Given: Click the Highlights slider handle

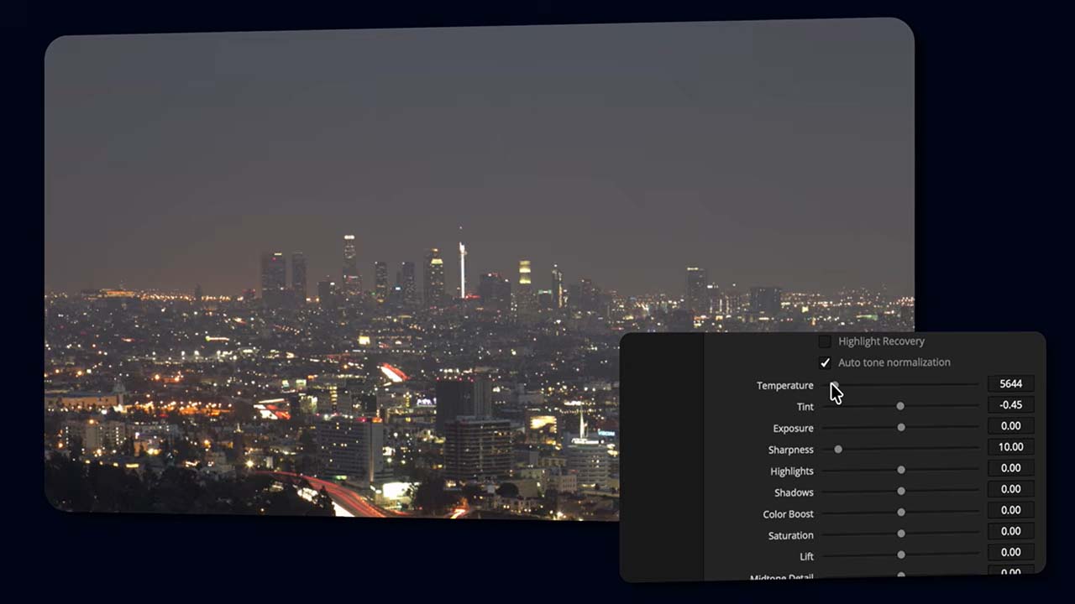Looking at the screenshot, I should pyautogui.click(x=900, y=470).
